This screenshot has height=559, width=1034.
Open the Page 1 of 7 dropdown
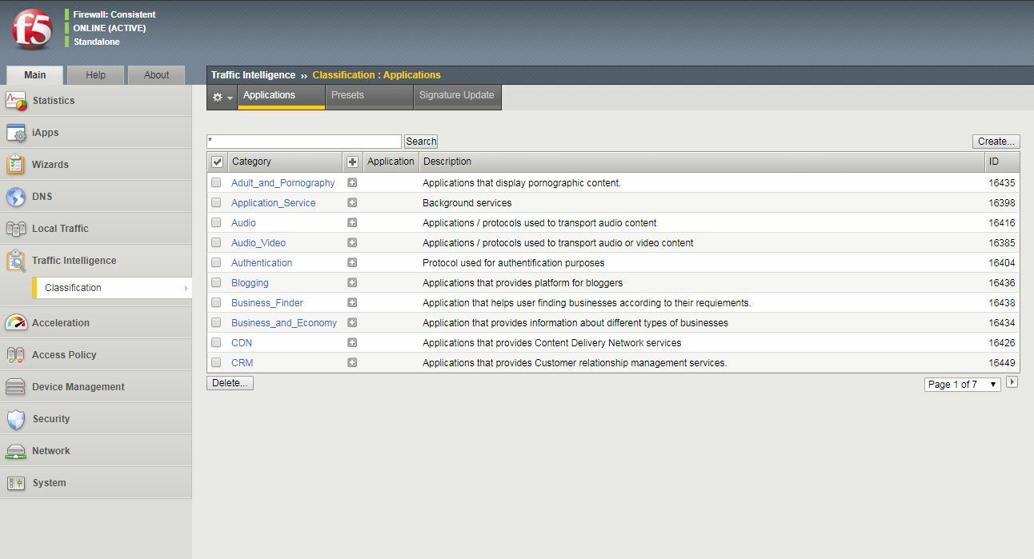(962, 384)
